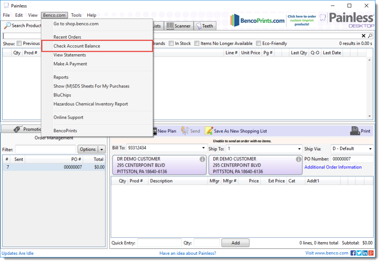Open the Benco LinkedIn icon
The image size is (381, 263).
[365, 253]
